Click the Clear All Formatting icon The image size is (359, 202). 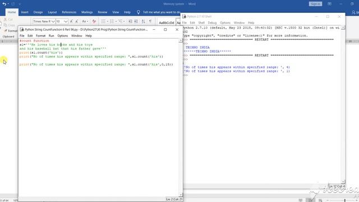[94, 21]
